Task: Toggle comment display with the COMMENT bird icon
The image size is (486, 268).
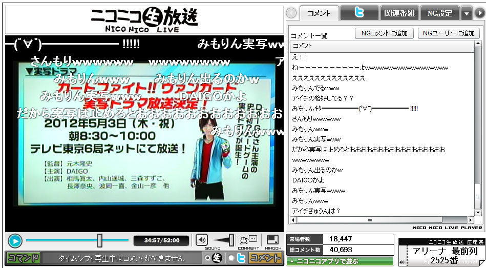Action: (x=248, y=240)
